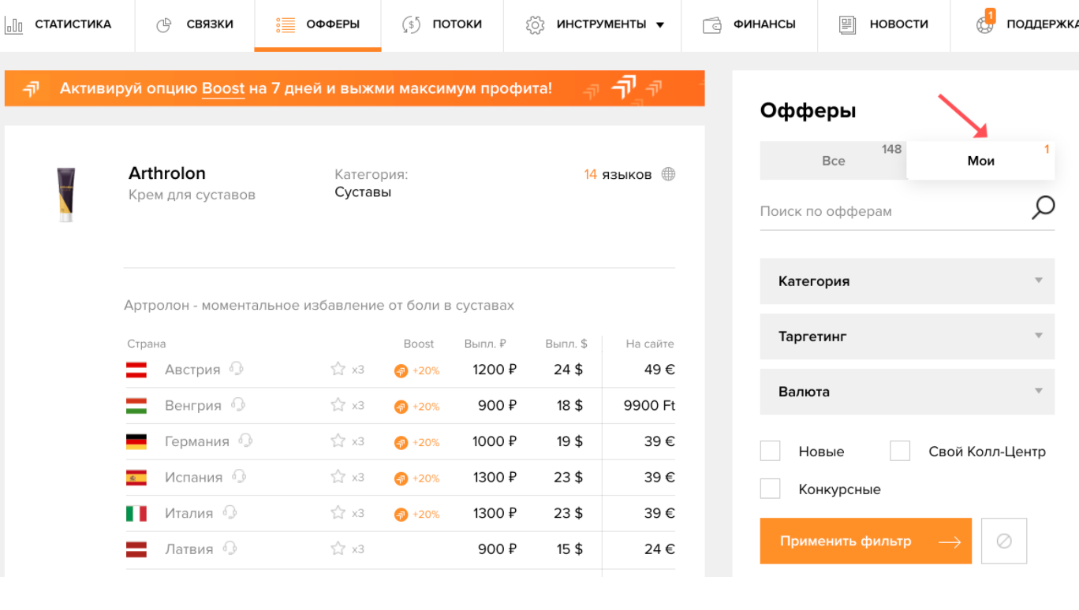Viewport: 1079px width, 610px height.
Task: Click the search magnifier icon
Action: [x=1043, y=208]
